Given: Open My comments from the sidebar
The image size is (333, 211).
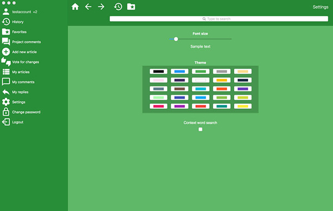Looking at the screenshot, I should coord(23,82).
